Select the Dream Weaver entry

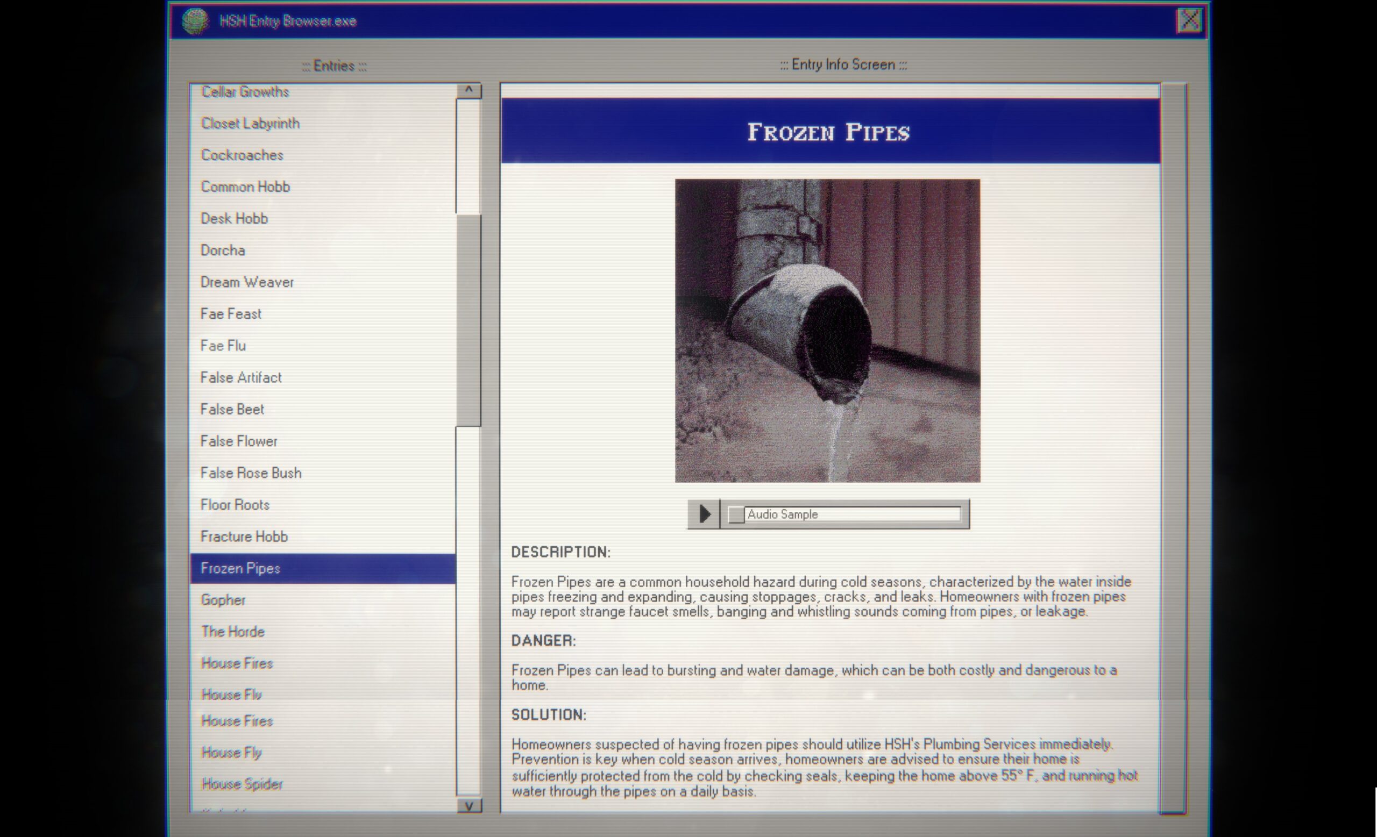click(x=247, y=281)
